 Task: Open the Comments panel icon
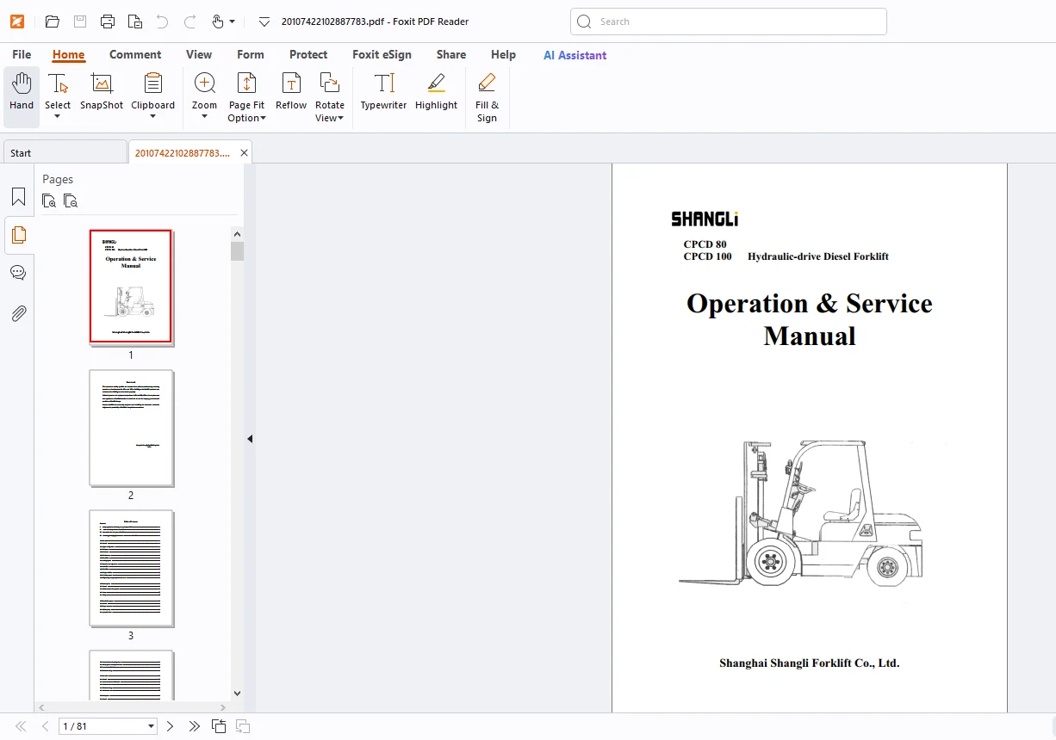pyautogui.click(x=18, y=274)
